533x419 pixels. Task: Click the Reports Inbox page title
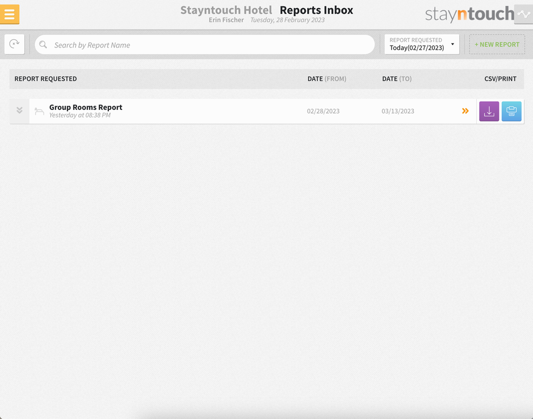point(316,10)
